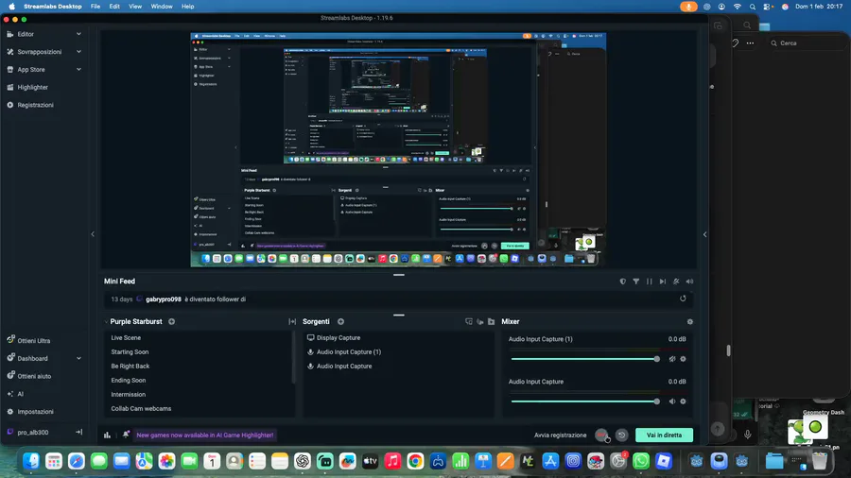
Task: Open Impostazioni settings
Action: tap(35, 412)
